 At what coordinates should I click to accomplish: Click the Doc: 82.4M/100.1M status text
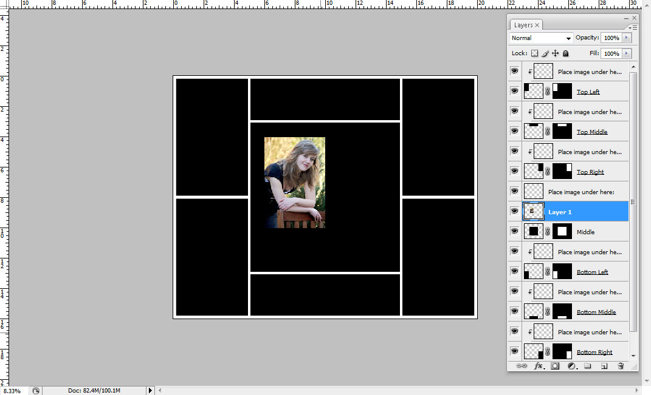94,390
